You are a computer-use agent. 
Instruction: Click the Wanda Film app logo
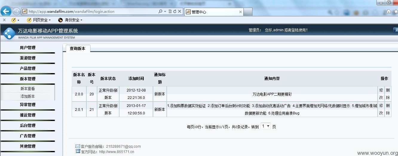(9, 33)
